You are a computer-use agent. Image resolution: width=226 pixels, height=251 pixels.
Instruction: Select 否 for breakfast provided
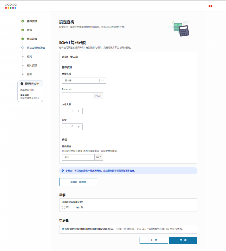click(x=78, y=207)
